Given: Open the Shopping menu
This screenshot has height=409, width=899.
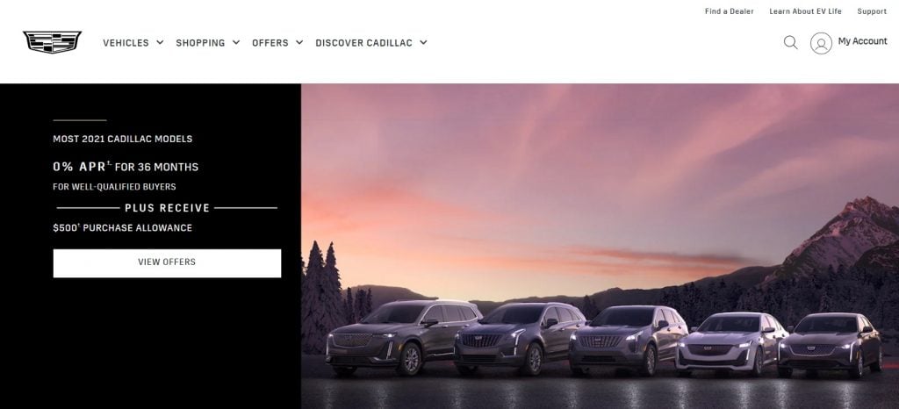Looking at the screenshot, I should click(x=200, y=43).
